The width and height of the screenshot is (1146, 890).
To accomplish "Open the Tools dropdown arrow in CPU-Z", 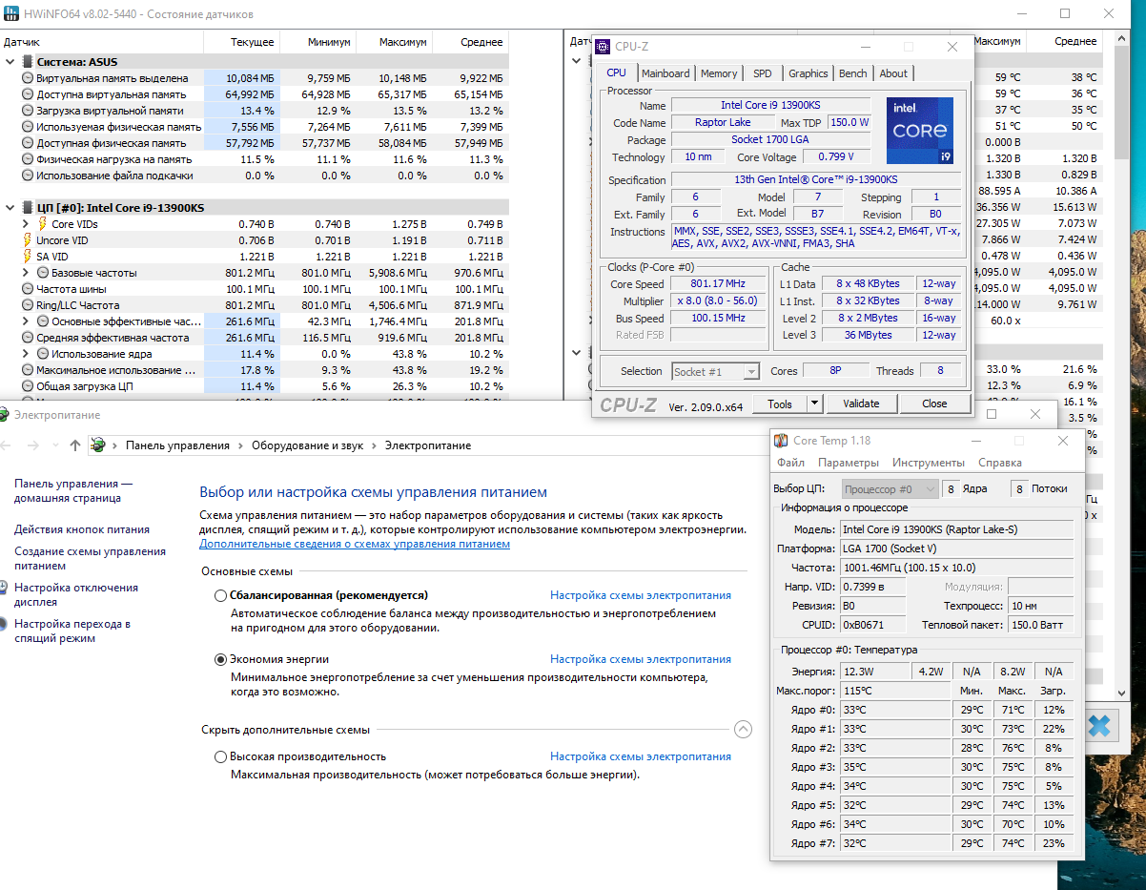I will 814,404.
